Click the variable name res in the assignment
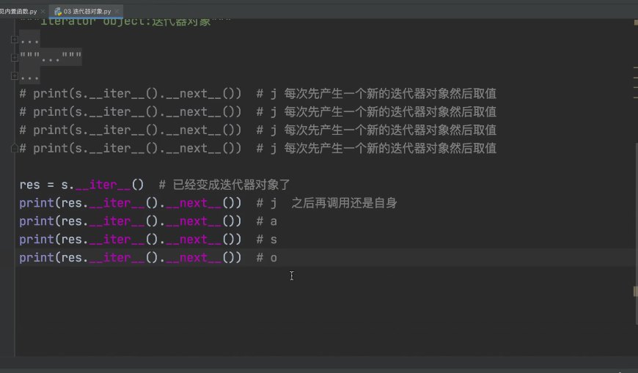 coord(30,185)
